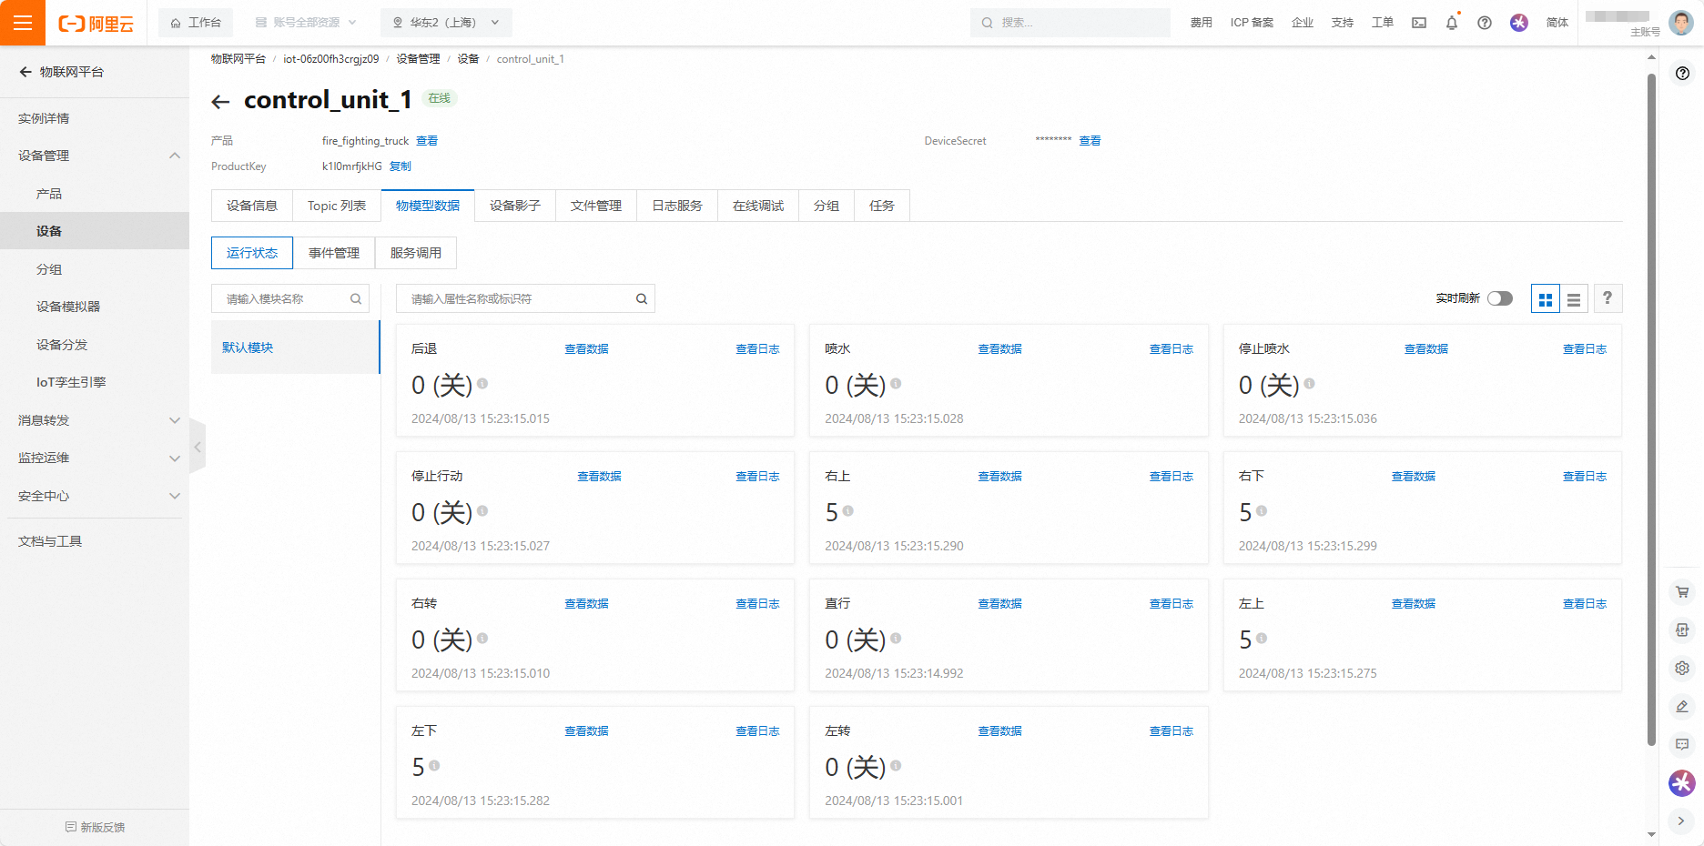Viewport: 1704px width, 846px height.
Task: Click the search icon in module name field
Action: [x=356, y=299]
